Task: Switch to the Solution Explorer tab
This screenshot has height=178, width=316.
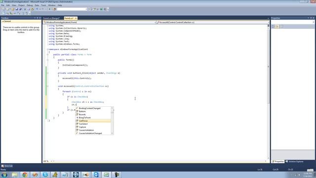Action: click(294, 162)
